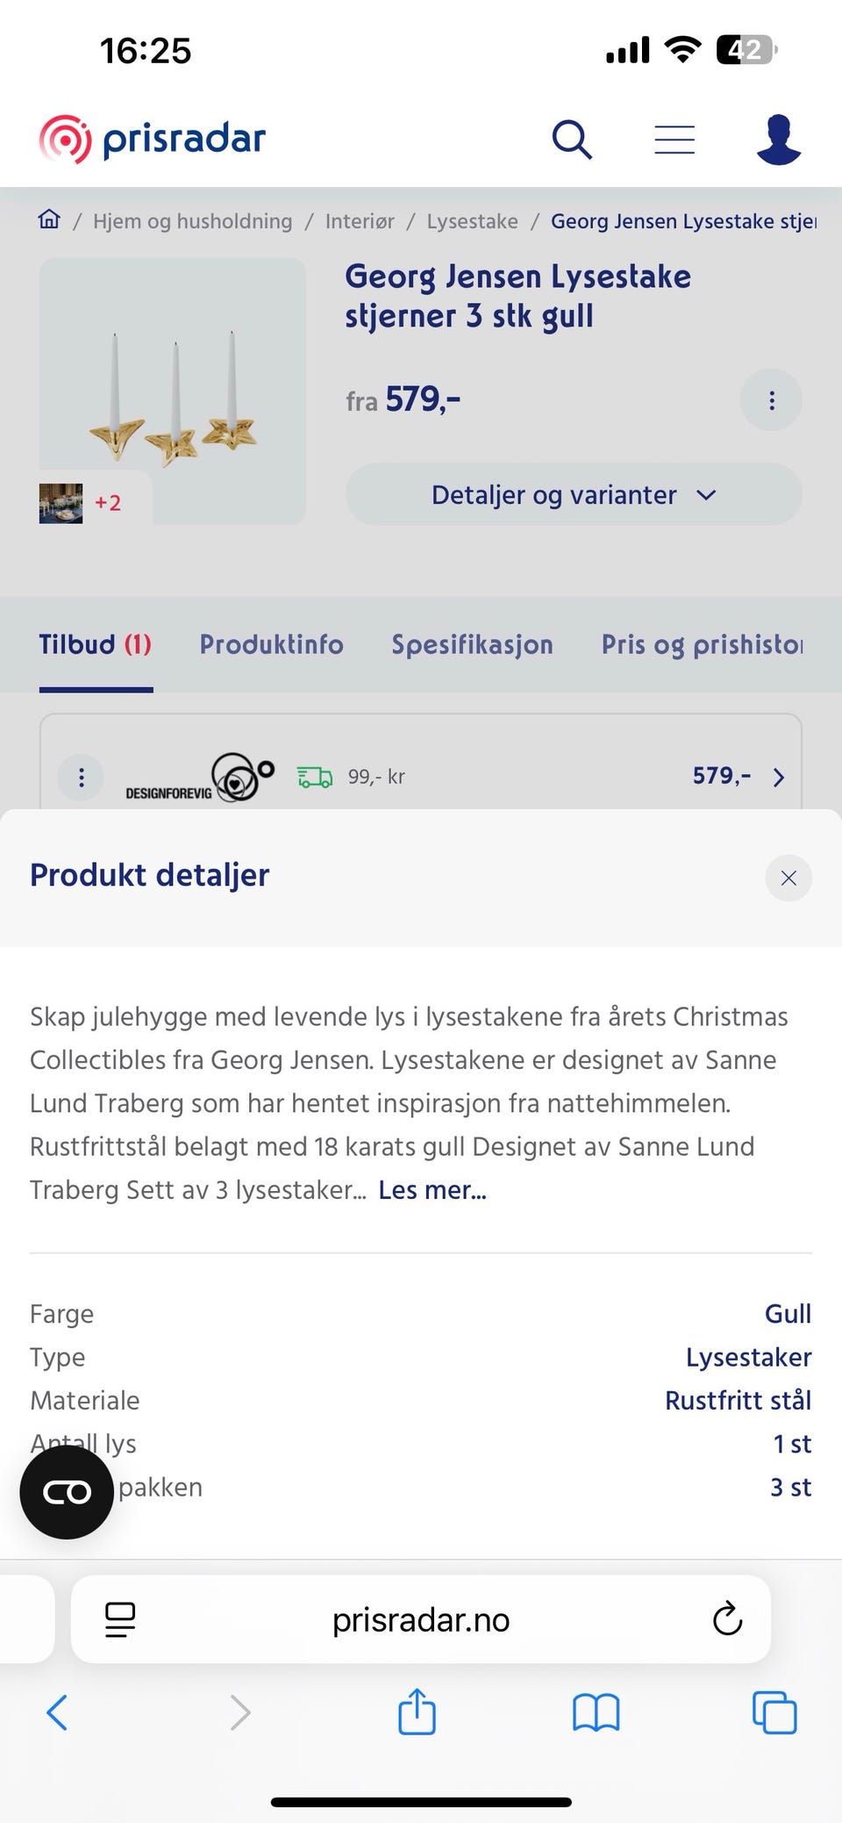The height and width of the screenshot is (1823, 842).
Task: Open the Designforevig offer options dots
Action: pos(82,777)
